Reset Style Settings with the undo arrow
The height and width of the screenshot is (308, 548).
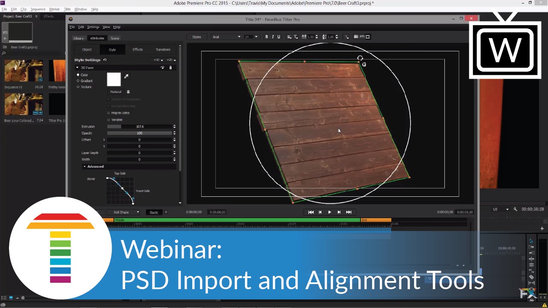coord(105,60)
